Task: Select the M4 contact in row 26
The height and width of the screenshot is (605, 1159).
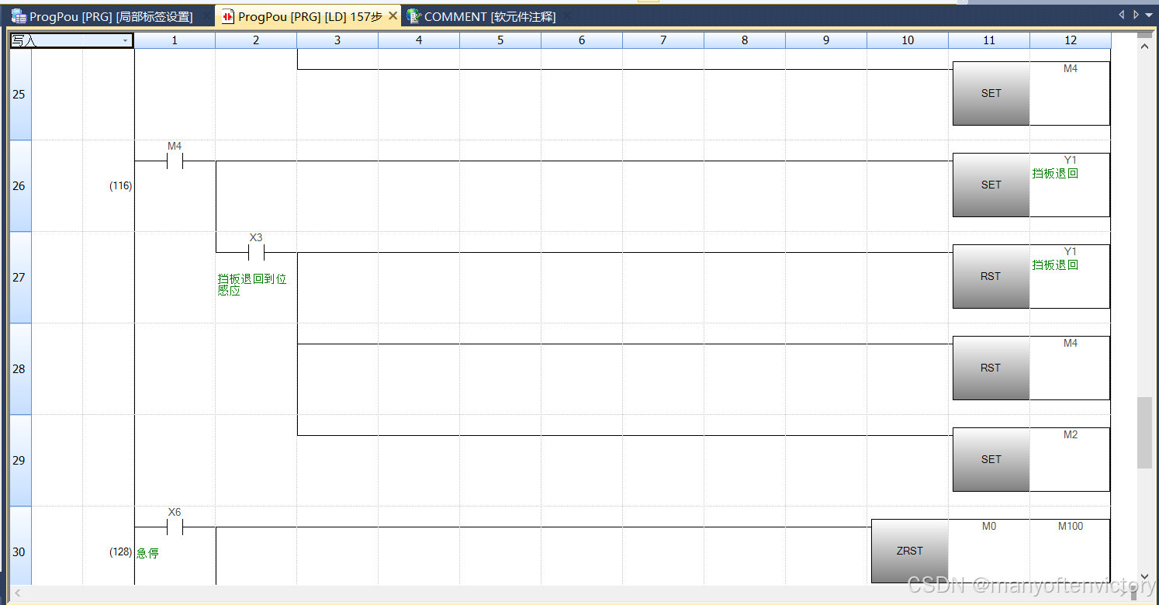Action: 175,161
